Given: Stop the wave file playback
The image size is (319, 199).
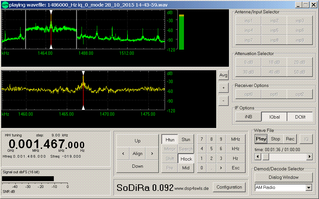Looking at the screenshot, I should (276, 139).
